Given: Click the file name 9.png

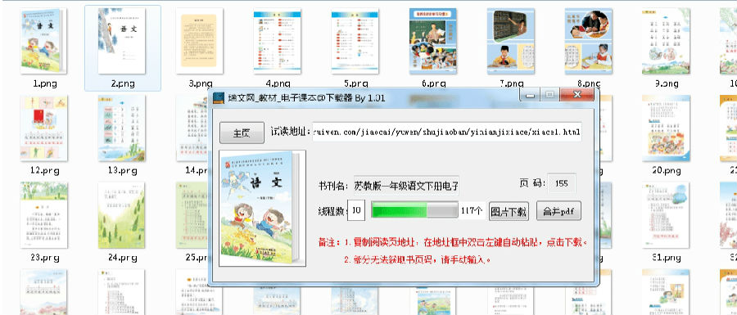Looking at the screenshot, I should coord(667,84).
